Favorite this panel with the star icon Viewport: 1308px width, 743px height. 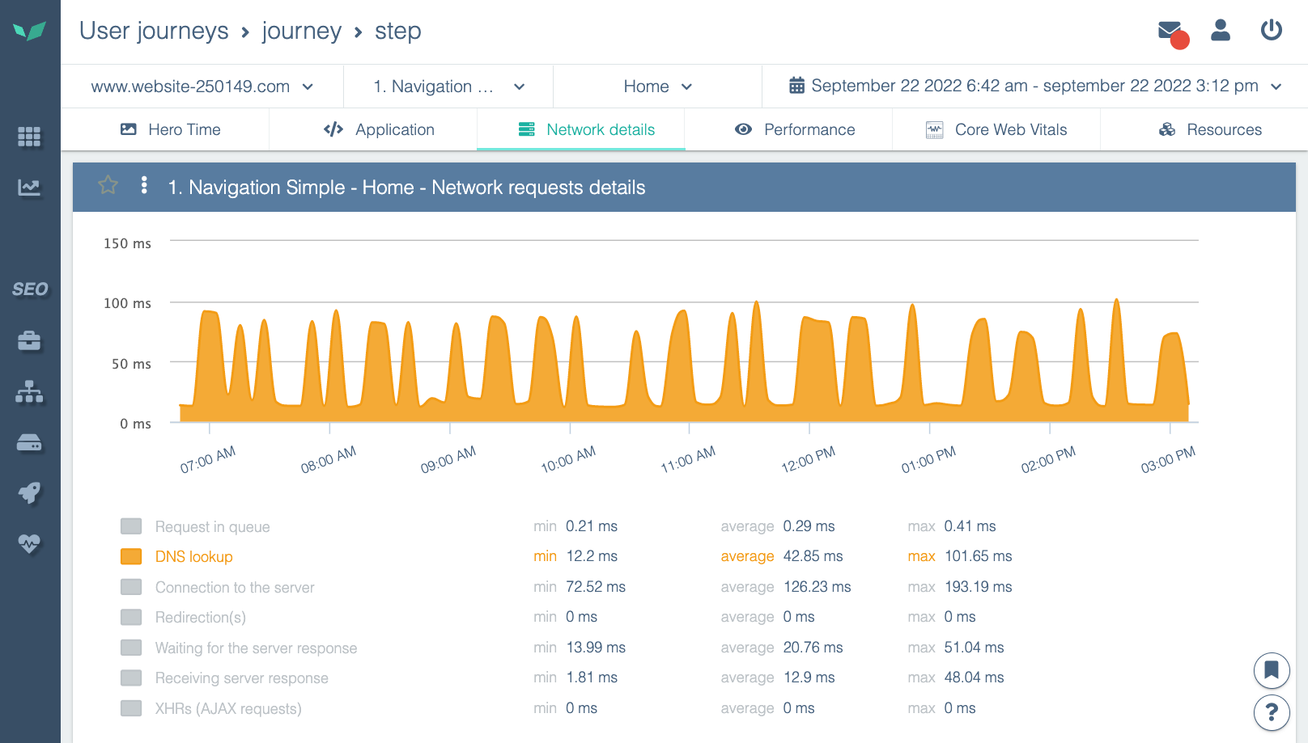point(108,186)
